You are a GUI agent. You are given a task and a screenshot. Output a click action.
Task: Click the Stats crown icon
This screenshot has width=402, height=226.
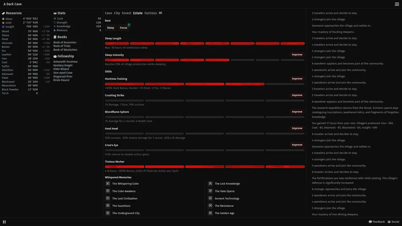(55, 13)
